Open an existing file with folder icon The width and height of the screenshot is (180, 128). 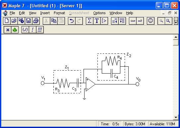[x=14, y=21]
